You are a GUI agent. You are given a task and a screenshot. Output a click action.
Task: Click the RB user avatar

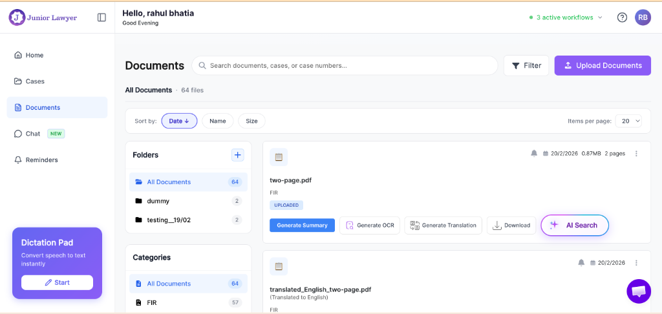(643, 17)
